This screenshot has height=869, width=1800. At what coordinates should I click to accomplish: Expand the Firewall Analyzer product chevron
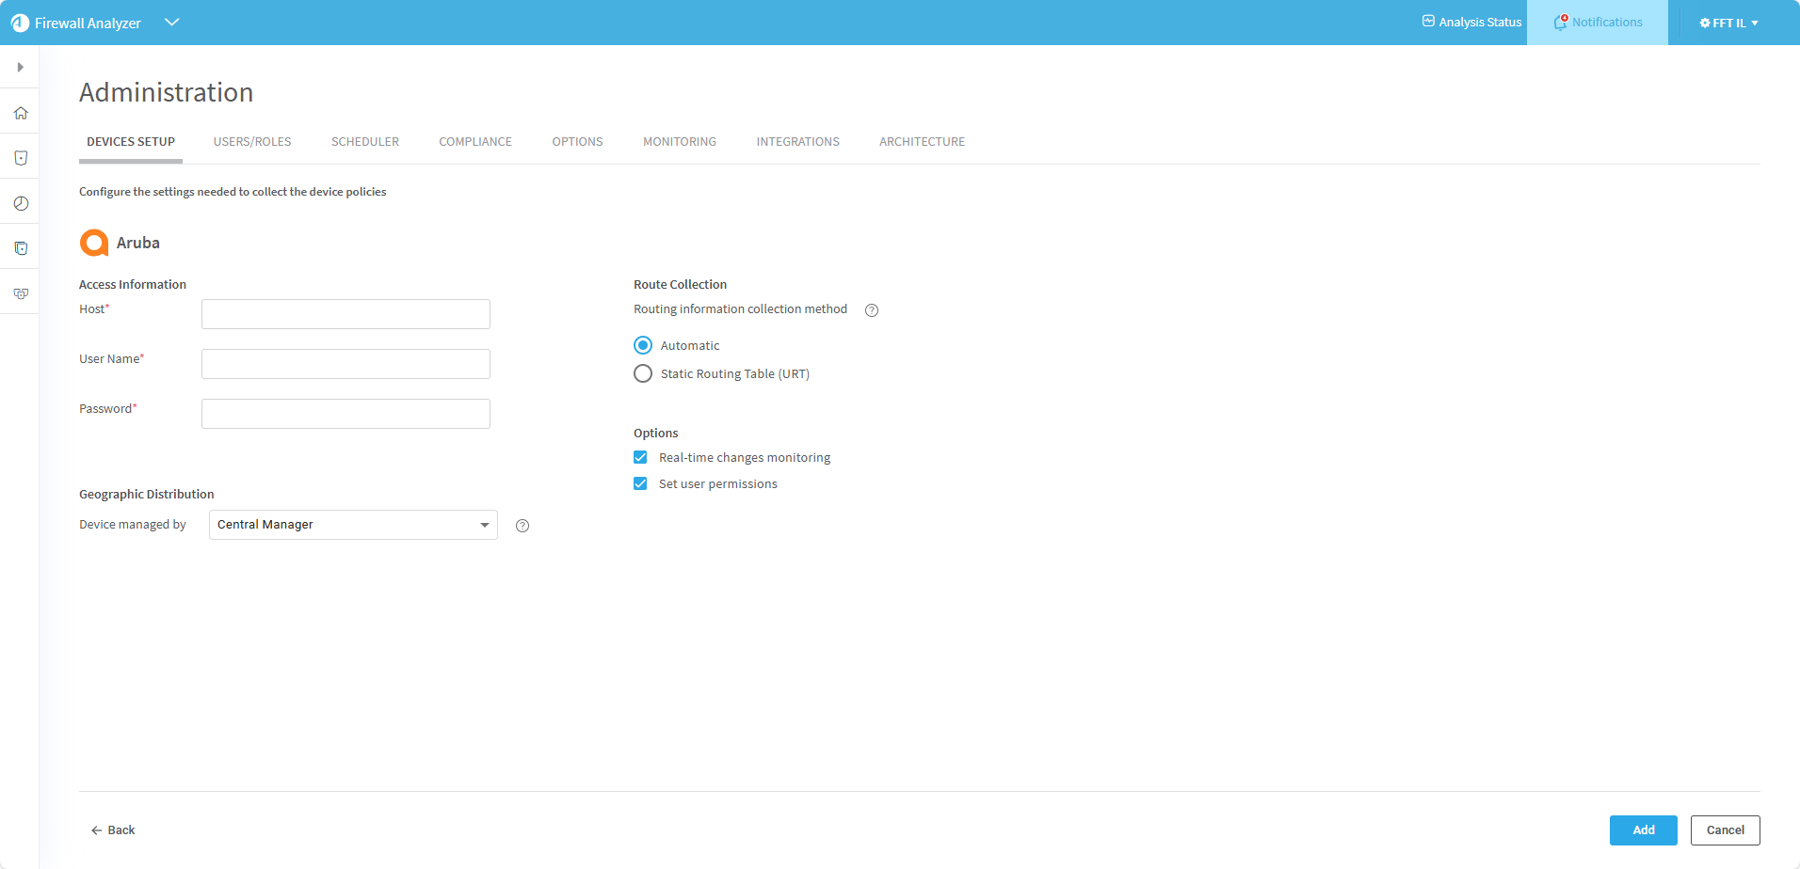(171, 23)
